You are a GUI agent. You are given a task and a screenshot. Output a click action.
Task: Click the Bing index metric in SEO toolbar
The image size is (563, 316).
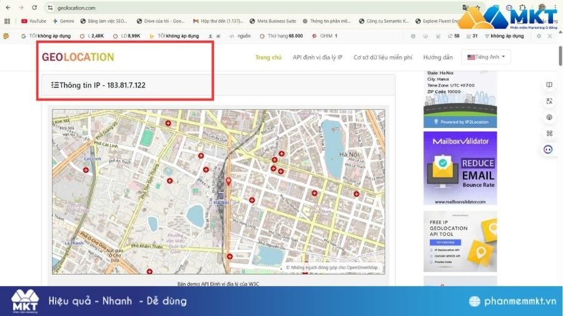(x=174, y=36)
